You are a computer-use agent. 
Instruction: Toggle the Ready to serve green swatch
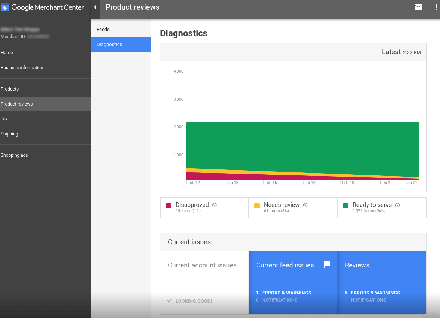coord(345,206)
